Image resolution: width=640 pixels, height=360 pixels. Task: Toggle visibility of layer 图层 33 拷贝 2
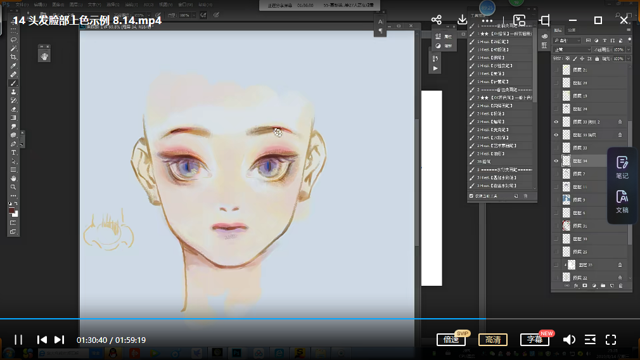click(x=556, y=122)
